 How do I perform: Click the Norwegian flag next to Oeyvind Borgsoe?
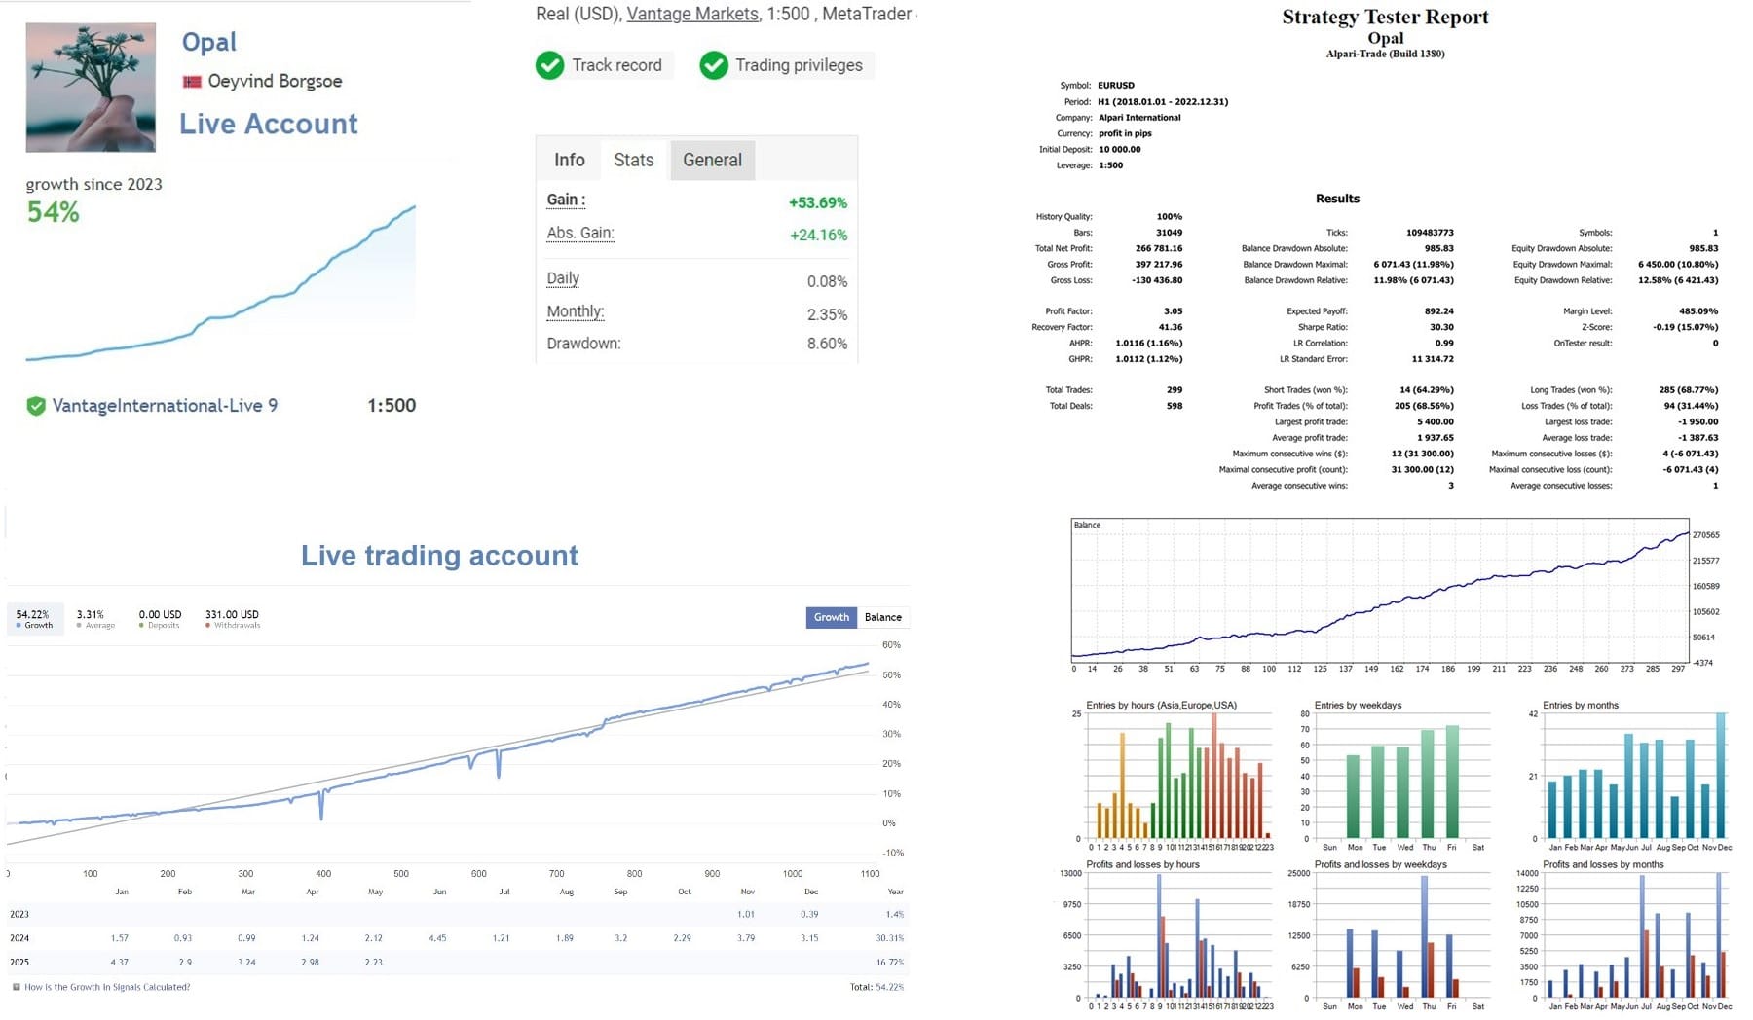(x=192, y=82)
